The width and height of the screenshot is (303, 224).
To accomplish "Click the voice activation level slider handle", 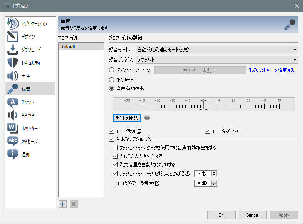I will (x=204, y=105).
